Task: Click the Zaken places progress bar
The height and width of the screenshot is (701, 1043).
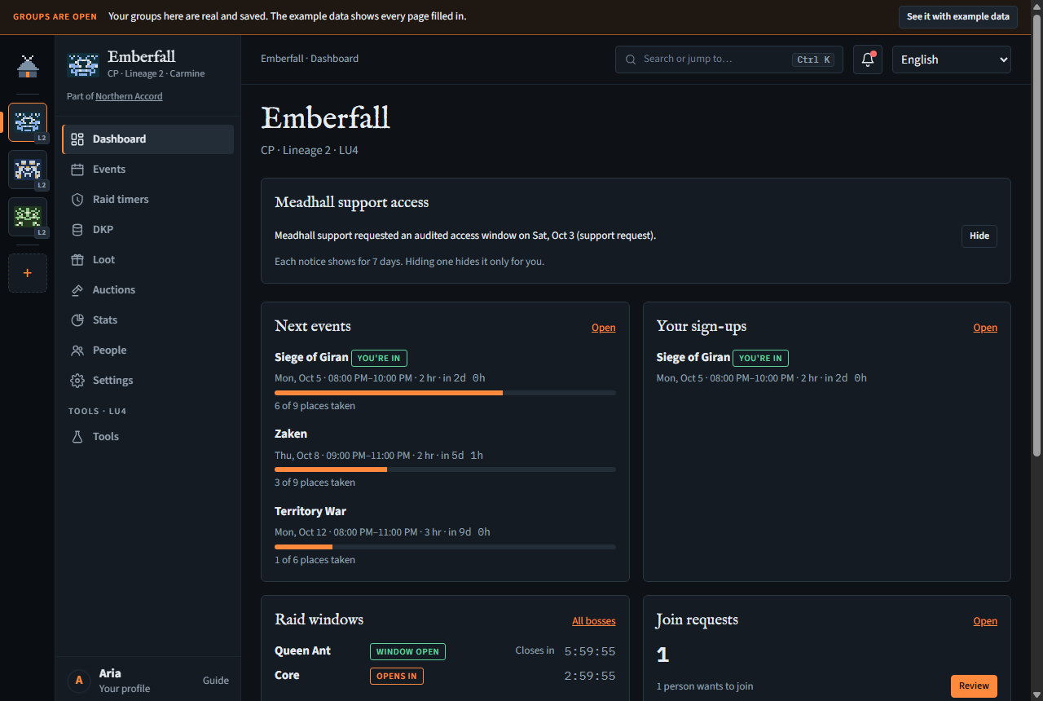Action: 445,470
